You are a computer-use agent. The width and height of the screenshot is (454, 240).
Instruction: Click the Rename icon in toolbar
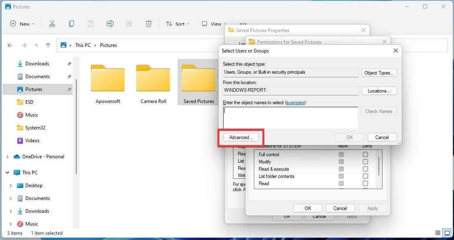(110, 24)
